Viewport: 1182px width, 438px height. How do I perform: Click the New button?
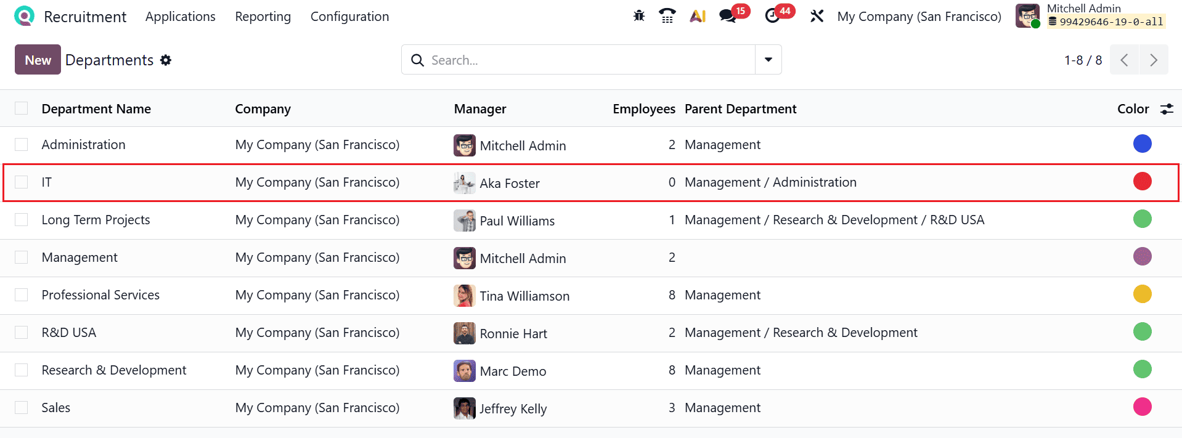pyautogui.click(x=38, y=60)
